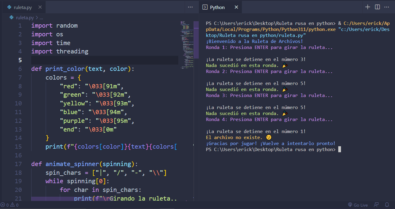Viewport: 395px width, 209px height.
Task: Click '¡Bienvenido a la Ruleta de Archivos!' text
Action: (255, 41)
